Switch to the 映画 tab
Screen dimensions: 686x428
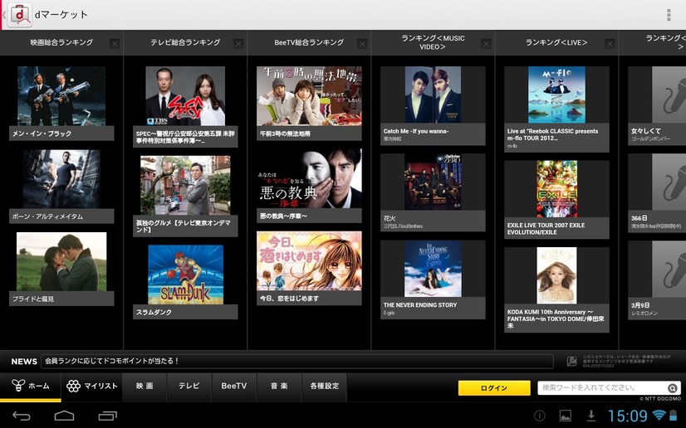pyautogui.click(x=145, y=386)
